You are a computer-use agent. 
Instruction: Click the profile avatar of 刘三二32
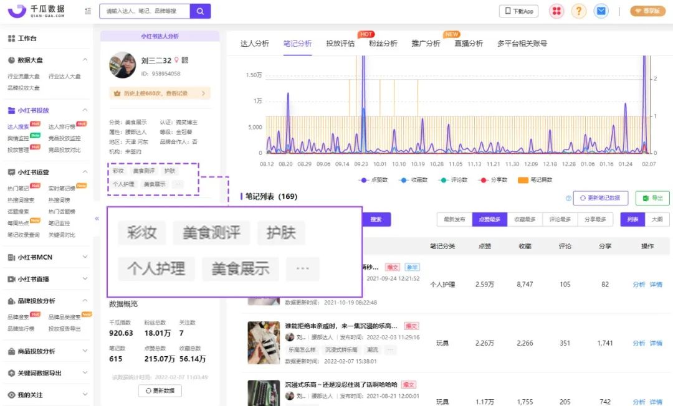coord(122,65)
